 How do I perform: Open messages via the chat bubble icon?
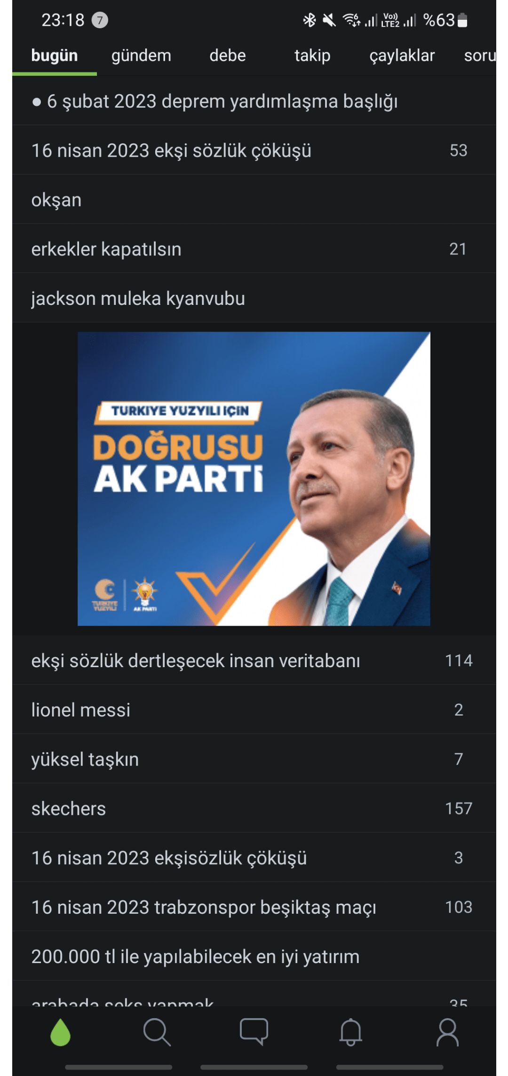(x=254, y=1032)
